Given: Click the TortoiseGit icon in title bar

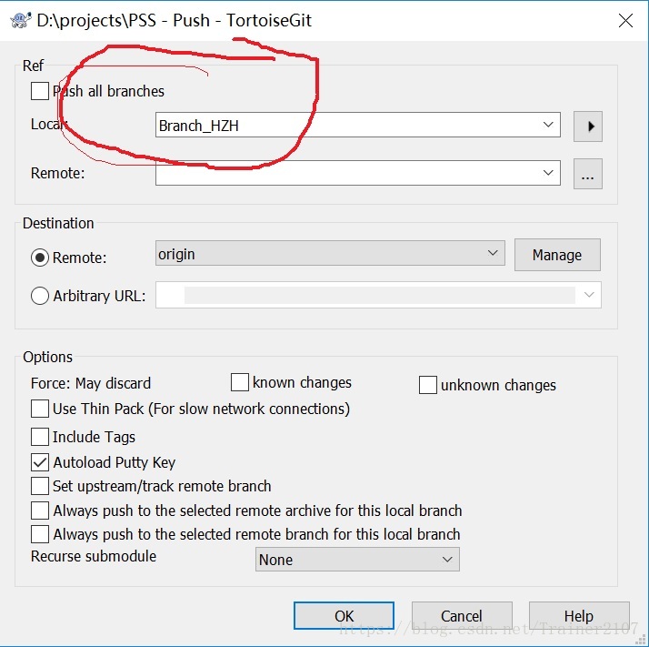Looking at the screenshot, I should (21, 20).
